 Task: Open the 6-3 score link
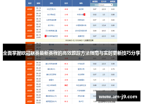coord(66,20)
